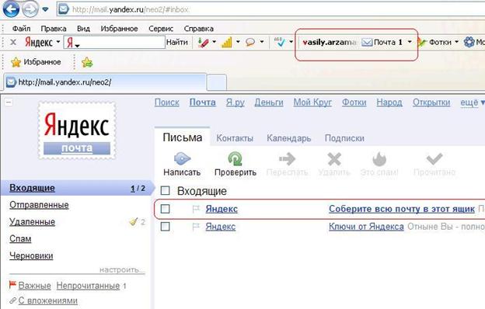Open the spell check dropdown arrow

pyautogui.click(x=291, y=42)
